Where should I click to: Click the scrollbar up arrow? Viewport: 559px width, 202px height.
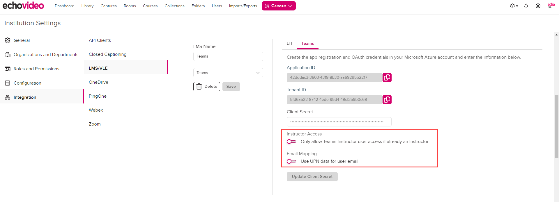coord(557,35)
